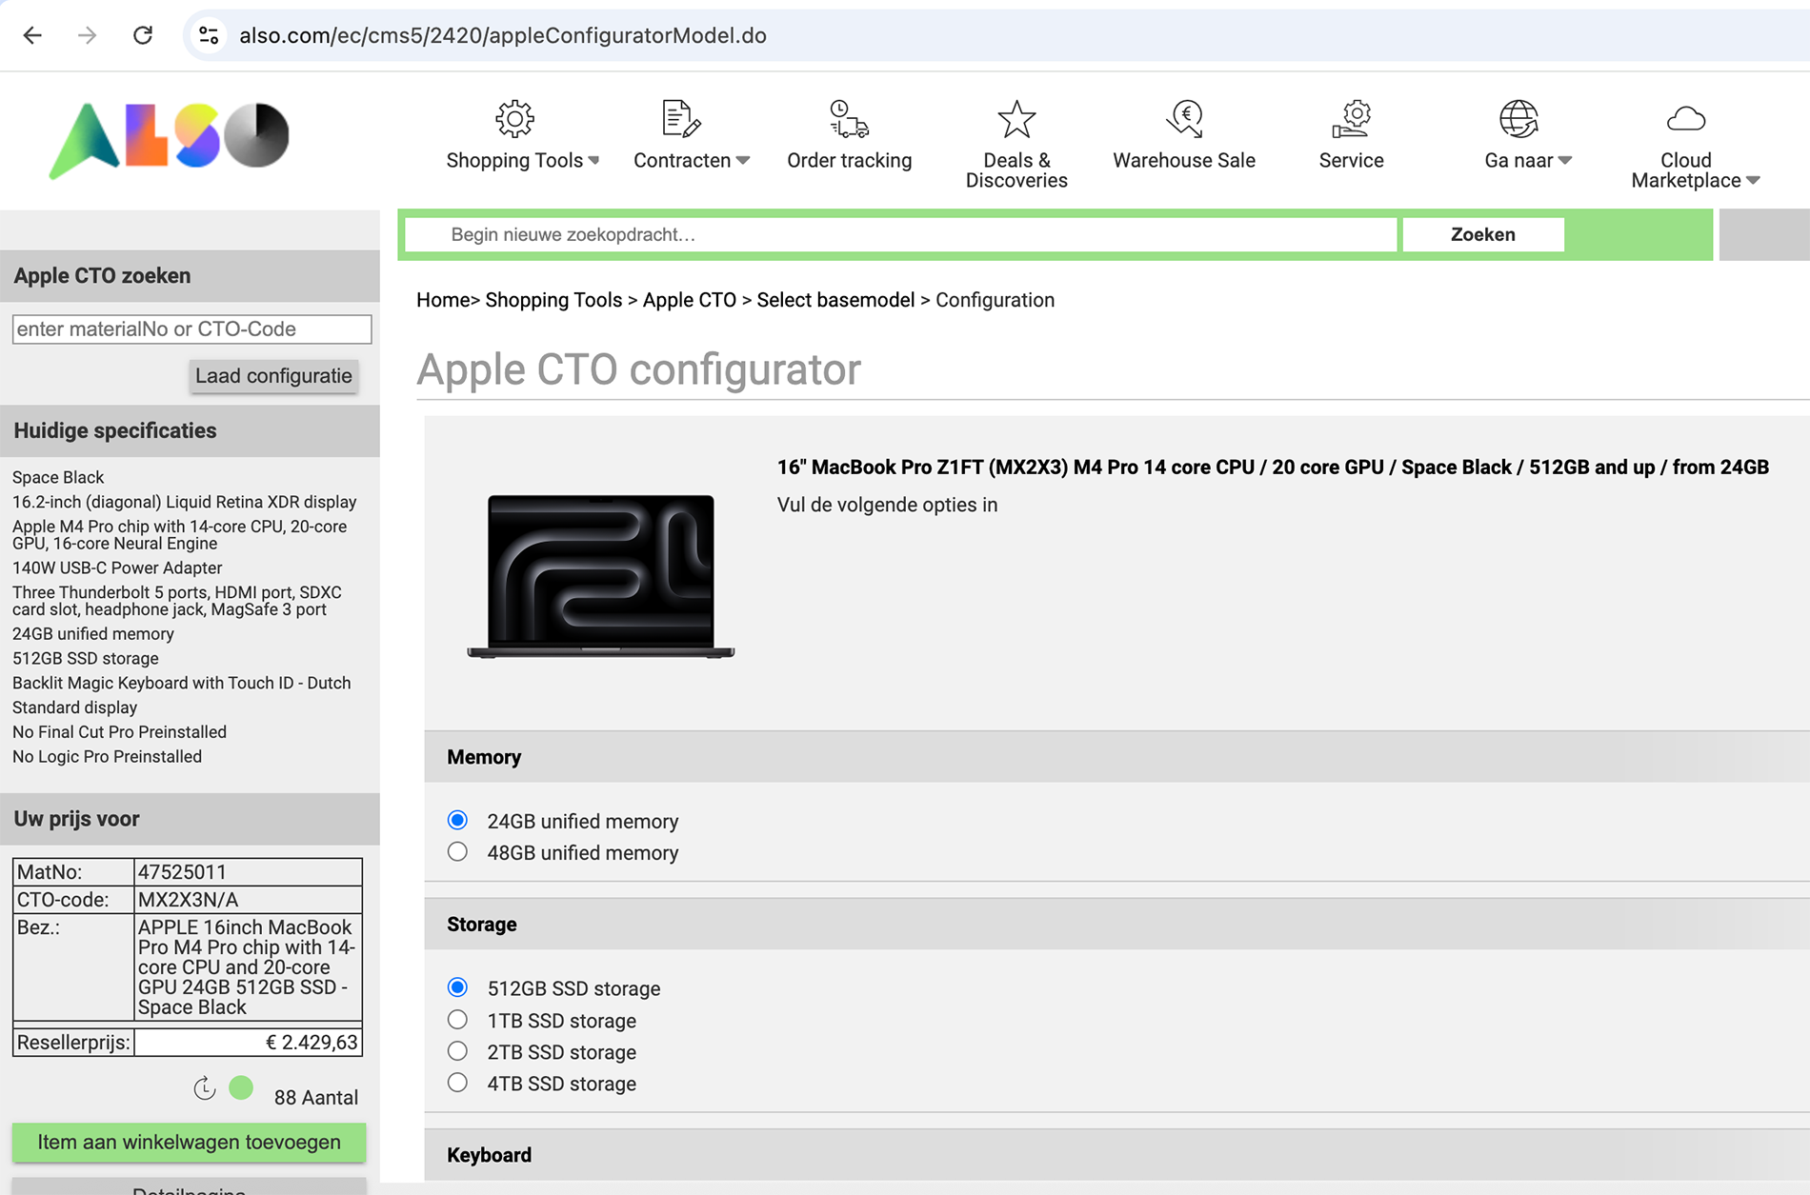Go back with the browser back arrow

[32, 35]
